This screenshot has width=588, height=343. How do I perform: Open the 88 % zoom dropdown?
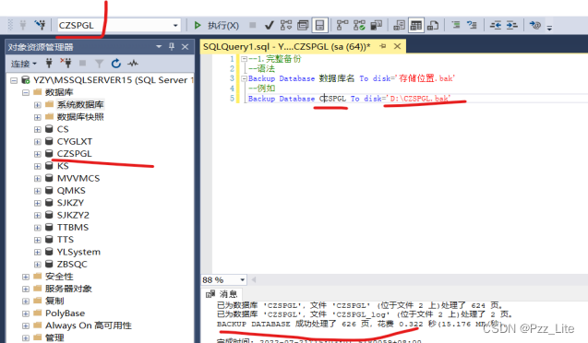[242, 279]
